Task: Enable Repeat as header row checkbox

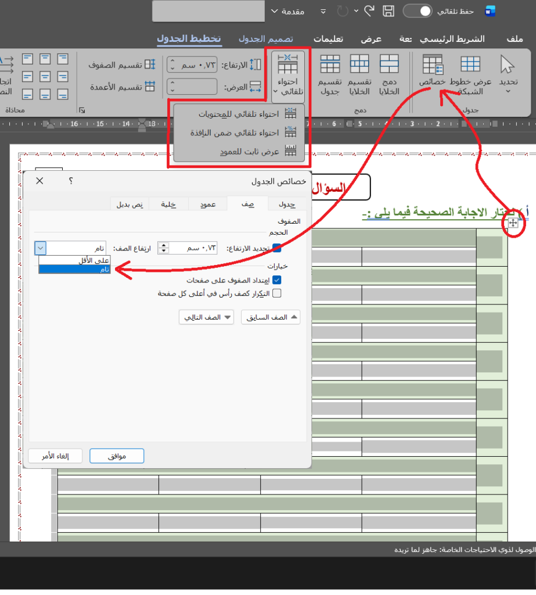Action: (x=276, y=293)
